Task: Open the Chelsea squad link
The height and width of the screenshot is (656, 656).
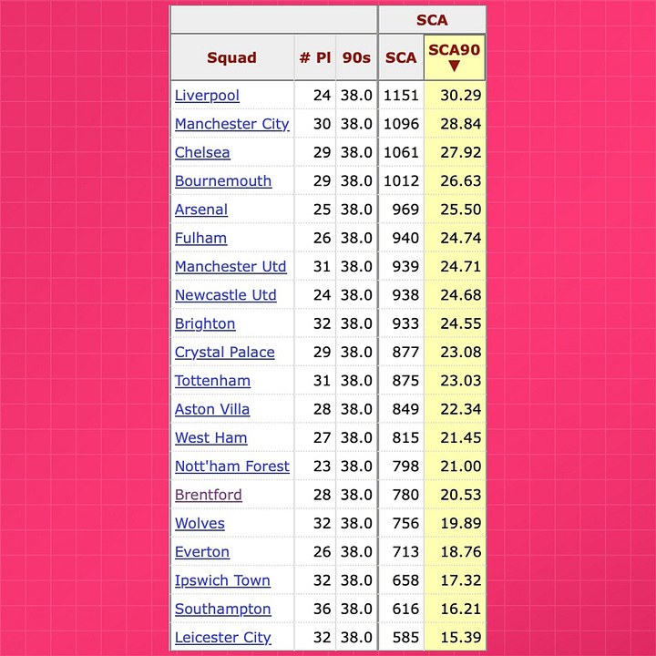Action: tap(202, 152)
